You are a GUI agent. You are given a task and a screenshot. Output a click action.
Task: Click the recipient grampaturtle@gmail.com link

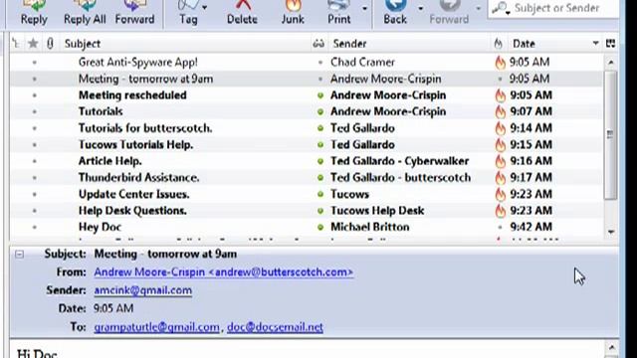tap(157, 327)
